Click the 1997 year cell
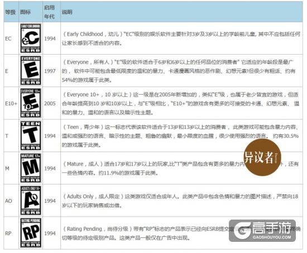This screenshot has height=253, width=307. (50, 71)
